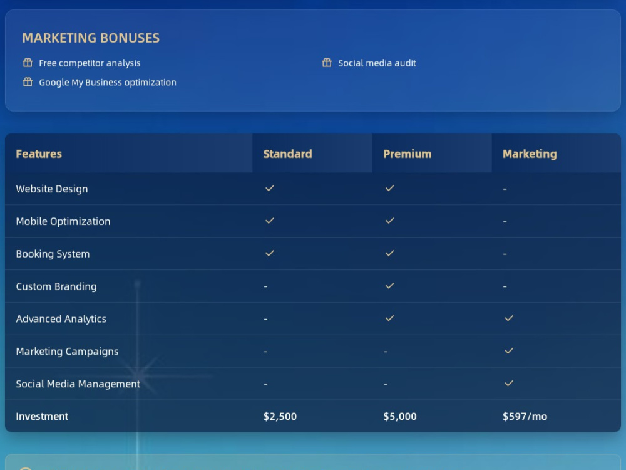Click Standard checkmark in Website Design row

click(270, 188)
